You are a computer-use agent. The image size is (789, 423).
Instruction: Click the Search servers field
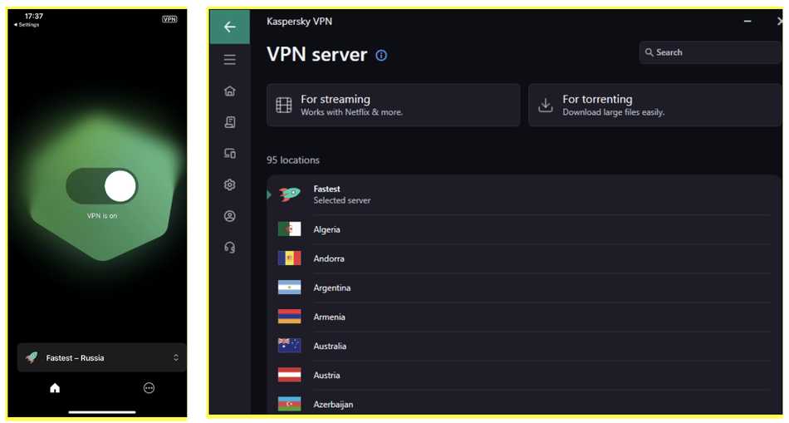pyautogui.click(x=710, y=52)
